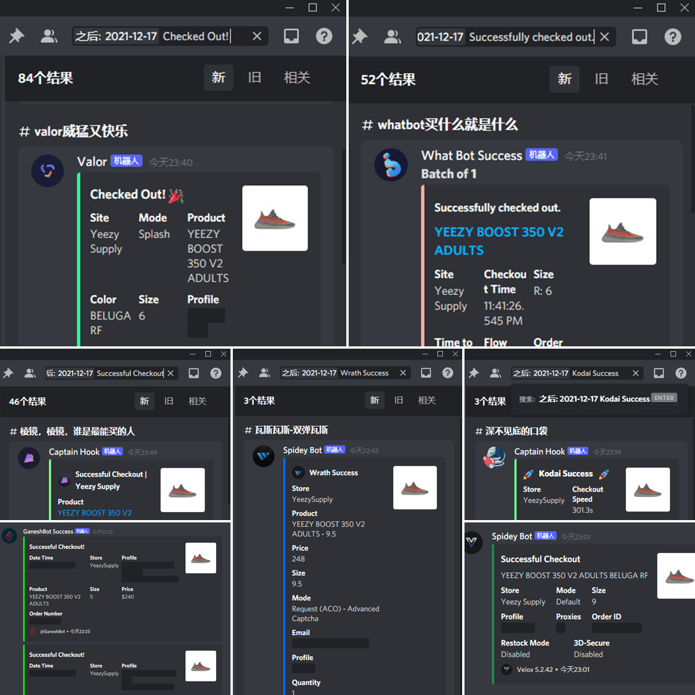Screen dimensions: 695x695
Task: Open shoe thumbnail in Wrath Success embed
Action: pyautogui.click(x=415, y=488)
